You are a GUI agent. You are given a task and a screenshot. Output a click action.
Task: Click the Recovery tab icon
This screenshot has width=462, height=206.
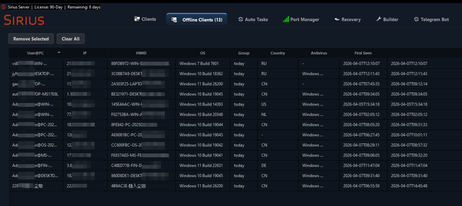point(337,19)
